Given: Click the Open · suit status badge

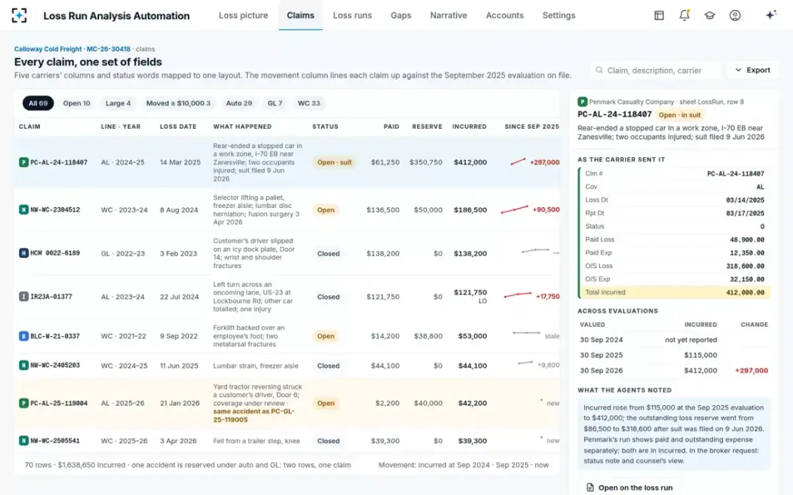Looking at the screenshot, I should pos(334,162).
